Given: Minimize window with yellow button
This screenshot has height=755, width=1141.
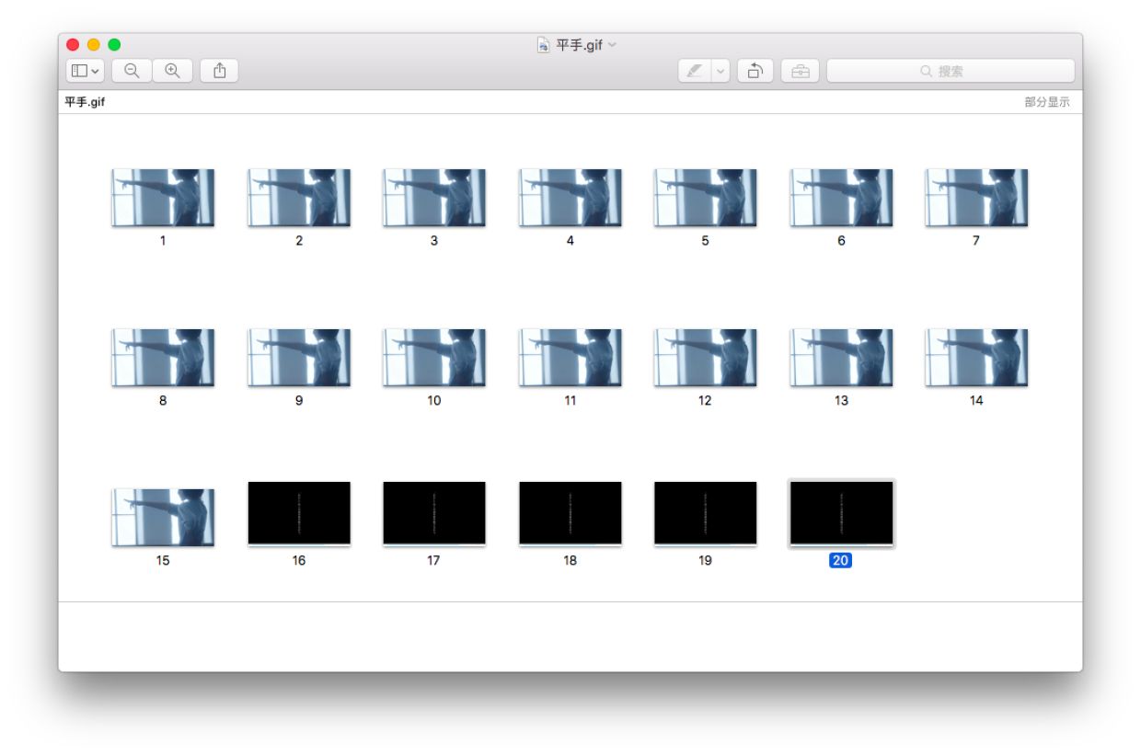Looking at the screenshot, I should coord(93,44).
